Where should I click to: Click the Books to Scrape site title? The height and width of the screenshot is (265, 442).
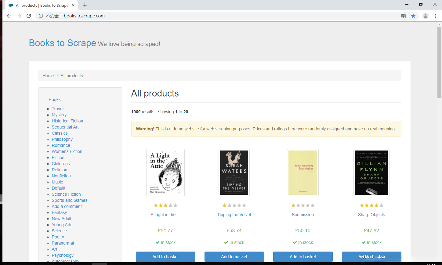[x=63, y=43]
